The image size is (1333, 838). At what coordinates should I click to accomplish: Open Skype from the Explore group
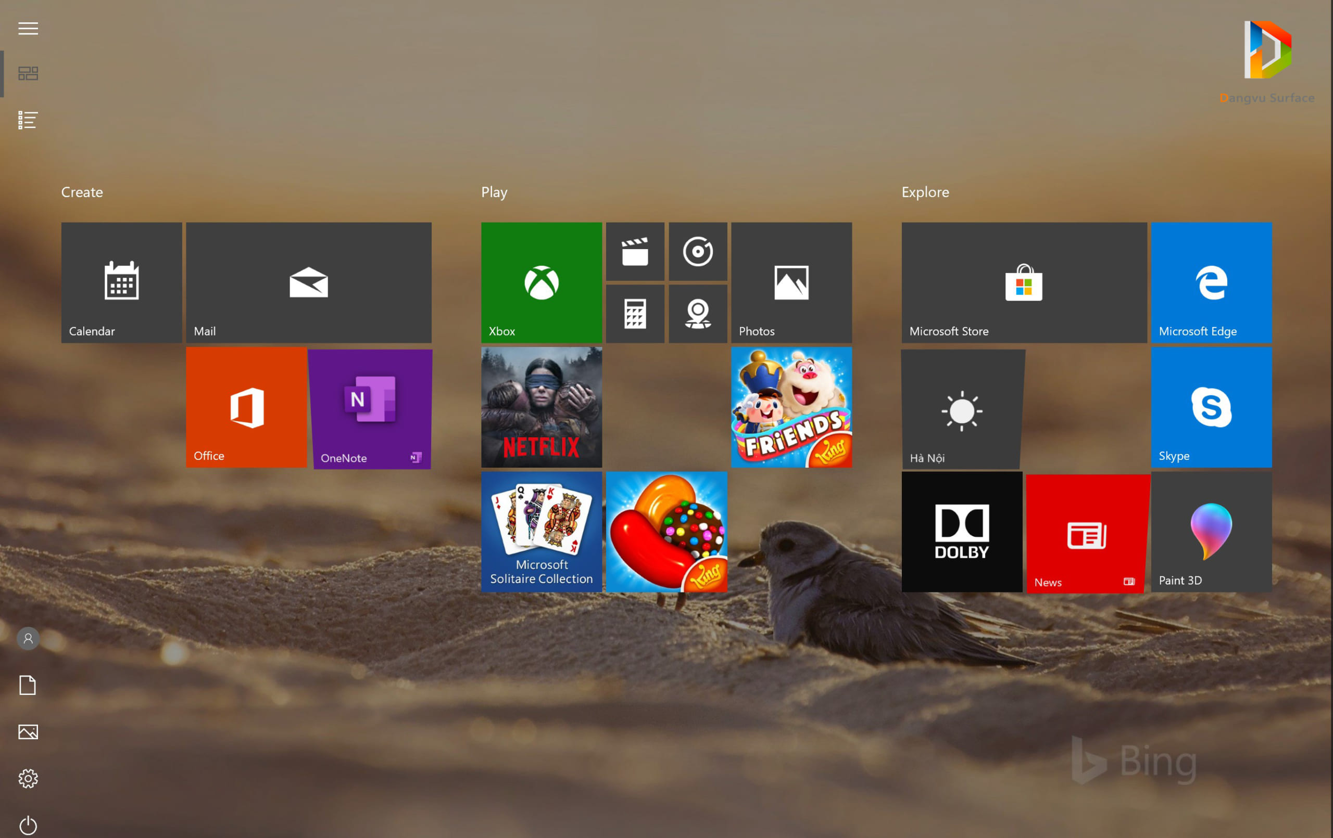click(x=1211, y=408)
